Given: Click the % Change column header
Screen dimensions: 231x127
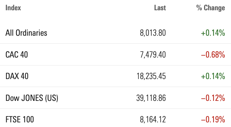Looking at the screenshot, I should (211, 8).
